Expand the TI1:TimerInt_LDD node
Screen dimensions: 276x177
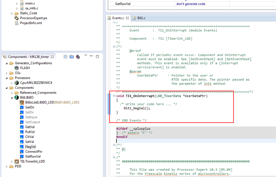[12, 162]
